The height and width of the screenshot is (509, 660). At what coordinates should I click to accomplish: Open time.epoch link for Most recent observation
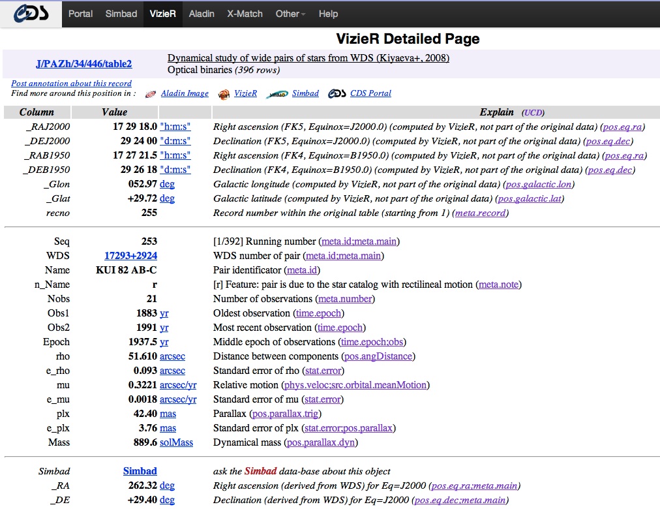[x=340, y=328]
